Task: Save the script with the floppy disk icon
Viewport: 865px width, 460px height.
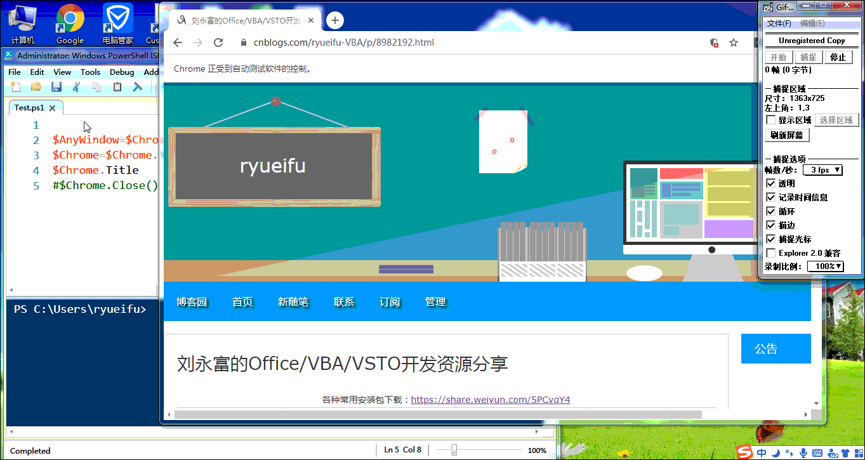Action: click(x=56, y=87)
